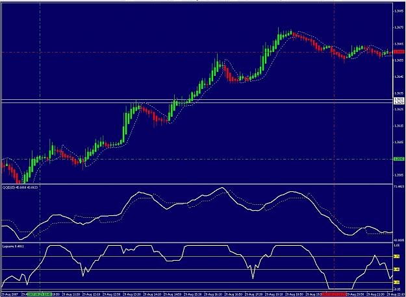
Task: Click the '29 Aug 16:50' time label
Action: 233,294
